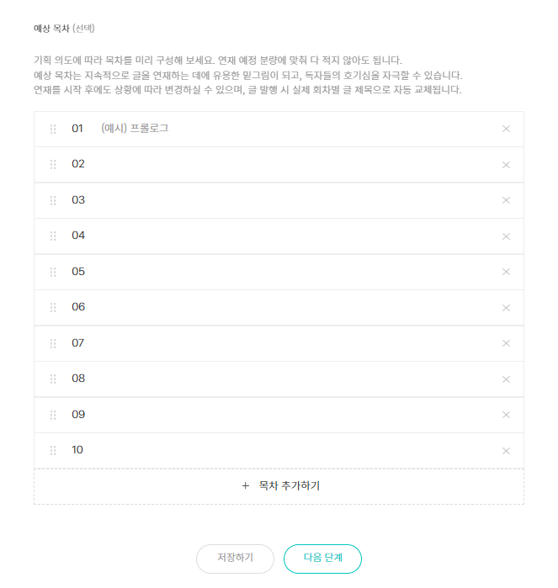Viewport: 558px width, 588px height.
Task: Click drag handle beside 06
Action: coord(53,308)
